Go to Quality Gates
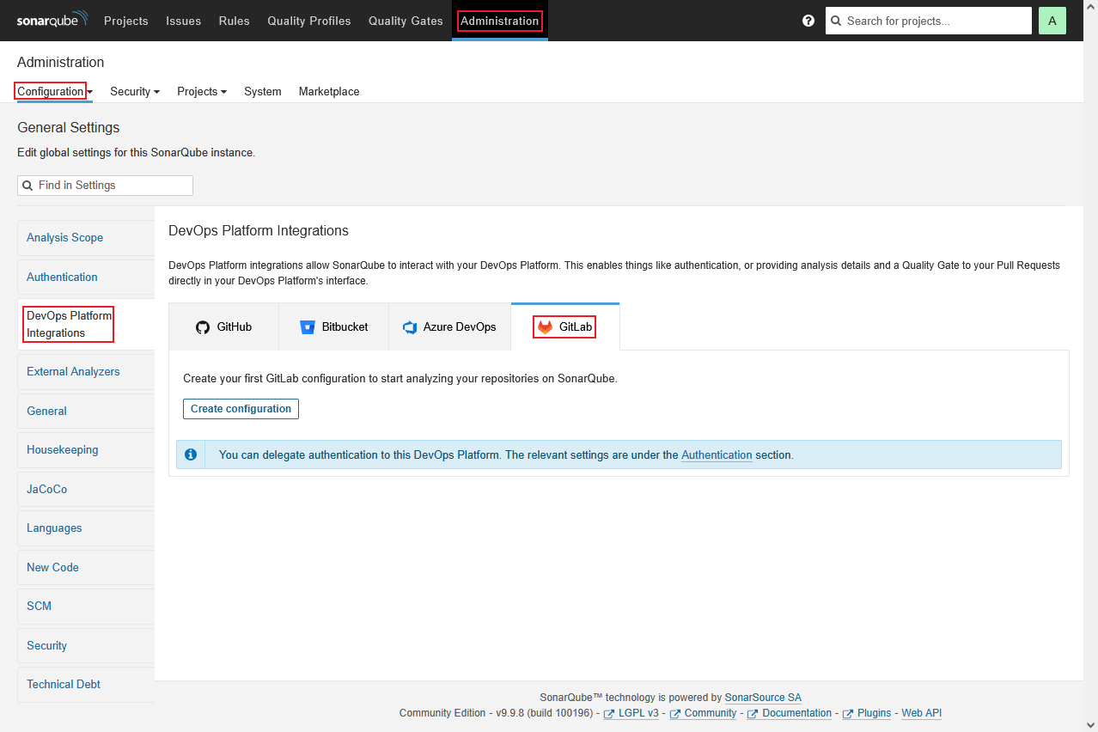The height and width of the screenshot is (732, 1098). 406,21
